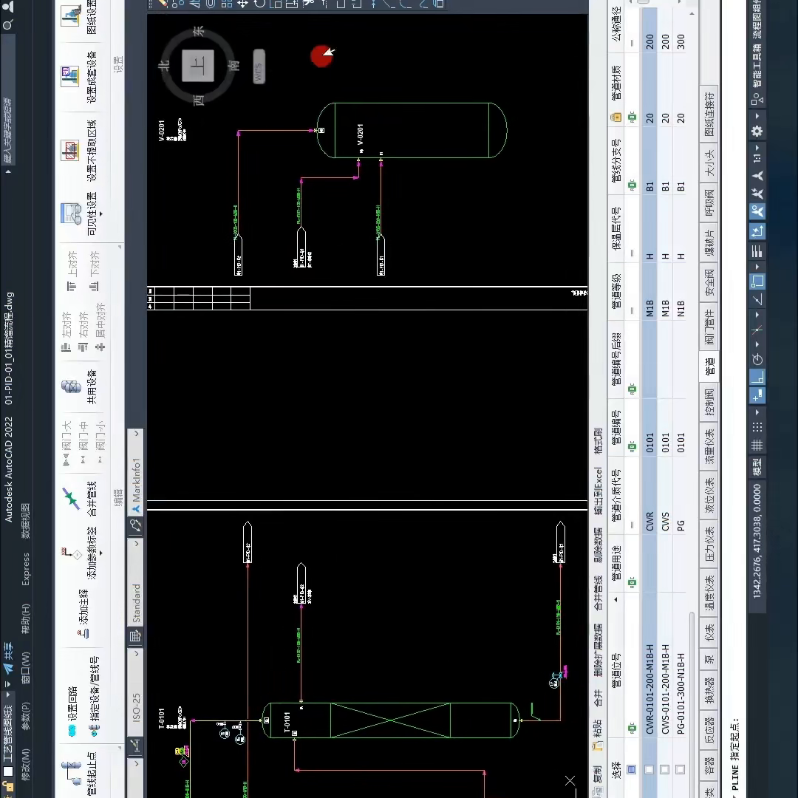Open the MarkInfo1 multileader style dropdown
798x798 pixels.
pos(136,433)
